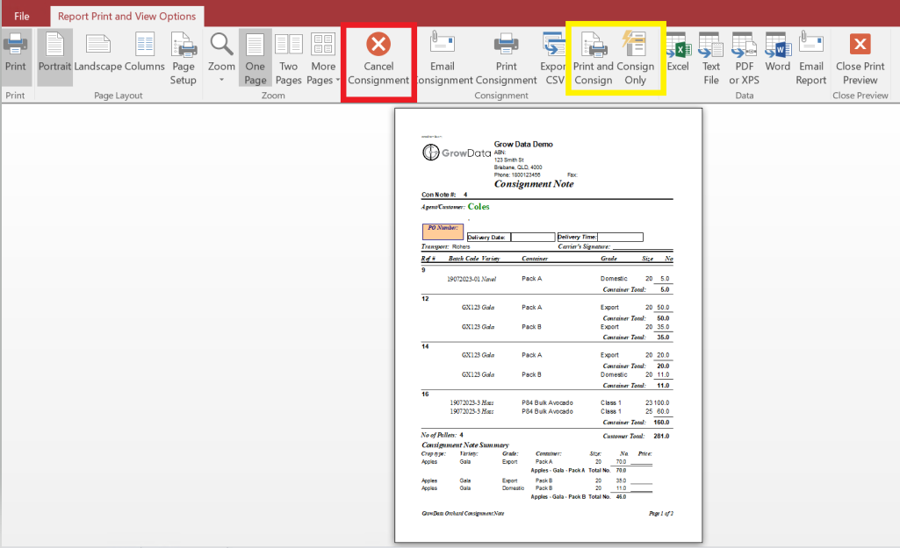The height and width of the screenshot is (548, 900).
Task: Export report as PDF or XPS
Action: tap(744, 59)
